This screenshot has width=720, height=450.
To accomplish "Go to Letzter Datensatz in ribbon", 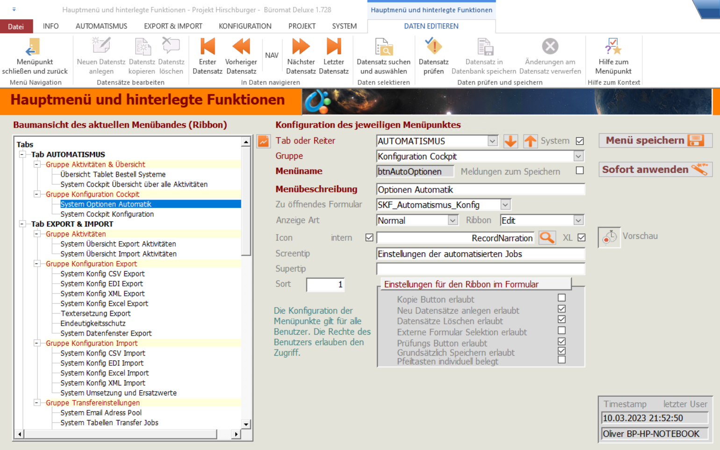I will coord(333,47).
